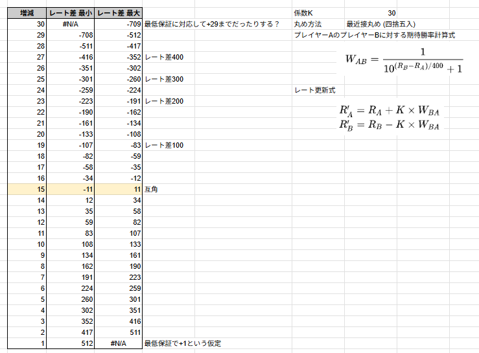Viewport: 479px width, 353px height.
Task: Click the cell containing -709
Action: (118, 24)
